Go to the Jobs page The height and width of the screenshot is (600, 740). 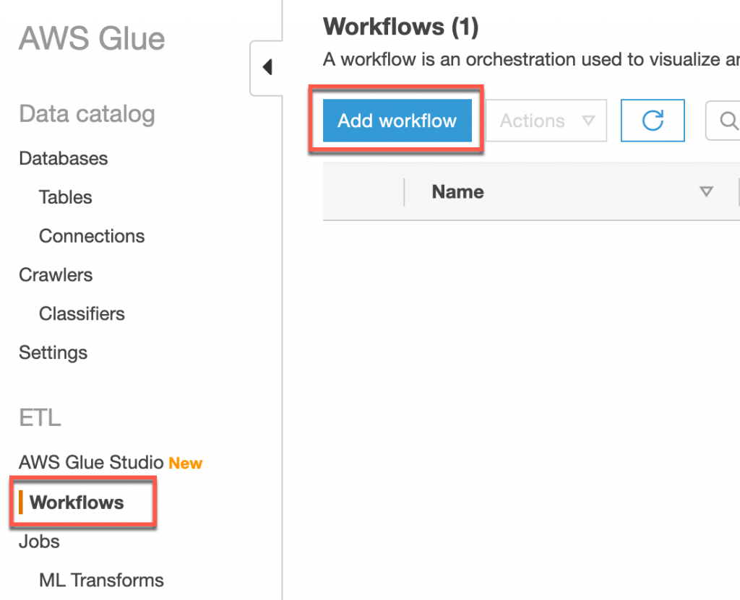point(39,542)
